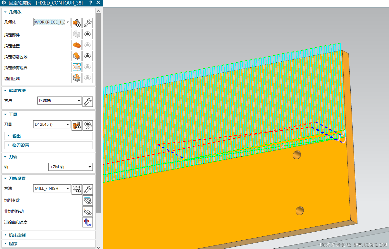Click the 指定修剪边界 select icon
Screen dimensions: 389x249
point(77,67)
